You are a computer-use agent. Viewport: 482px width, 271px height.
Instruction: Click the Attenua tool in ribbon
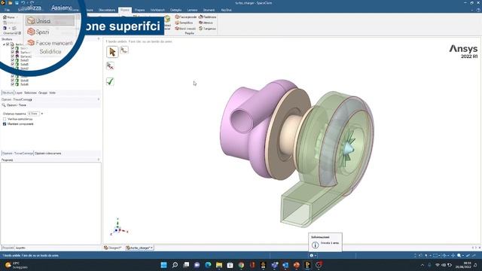coord(206,23)
